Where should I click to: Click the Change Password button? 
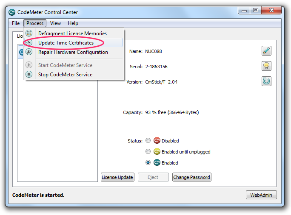pyautogui.click(x=192, y=177)
